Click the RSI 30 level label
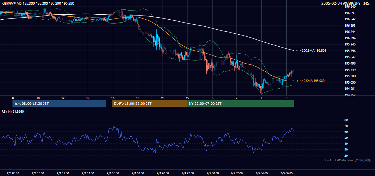The height and width of the screenshot is (176, 375). (x=346, y=150)
